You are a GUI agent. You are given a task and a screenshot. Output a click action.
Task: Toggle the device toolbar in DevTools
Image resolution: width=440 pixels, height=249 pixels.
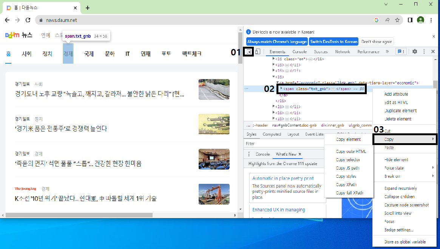click(x=258, y=52)
